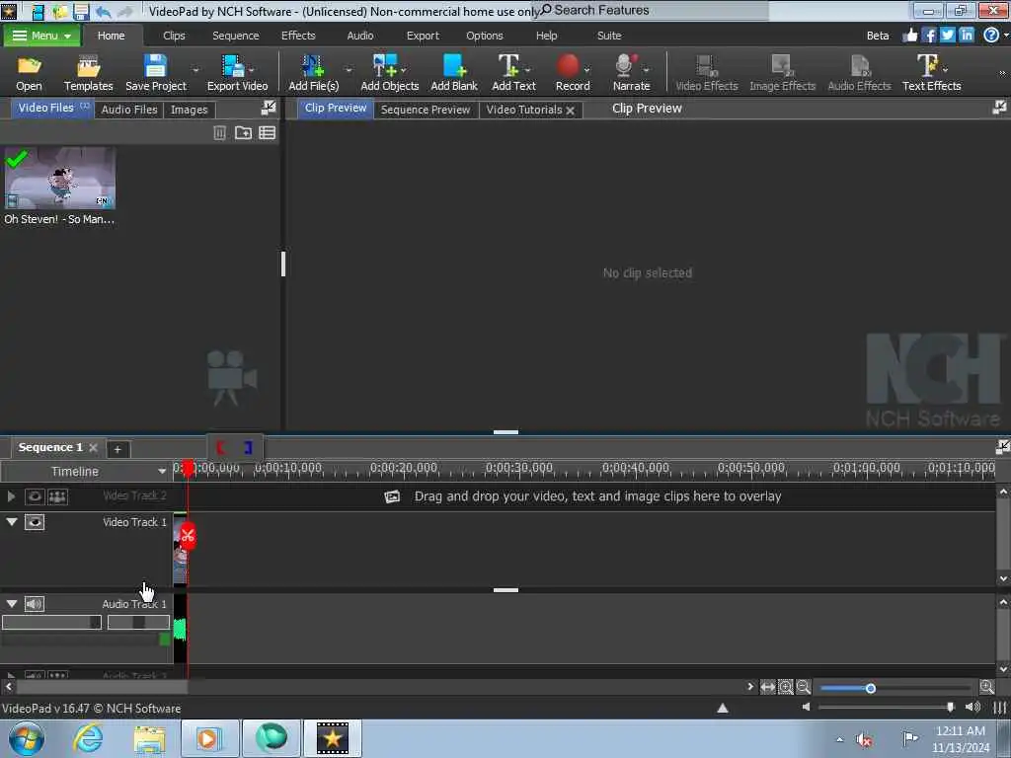Image resolution: width=1011 pixels, height=758 pixels.
Task: Click the fit-timeline-to-width arrows icon
Action: coord(767,688)
